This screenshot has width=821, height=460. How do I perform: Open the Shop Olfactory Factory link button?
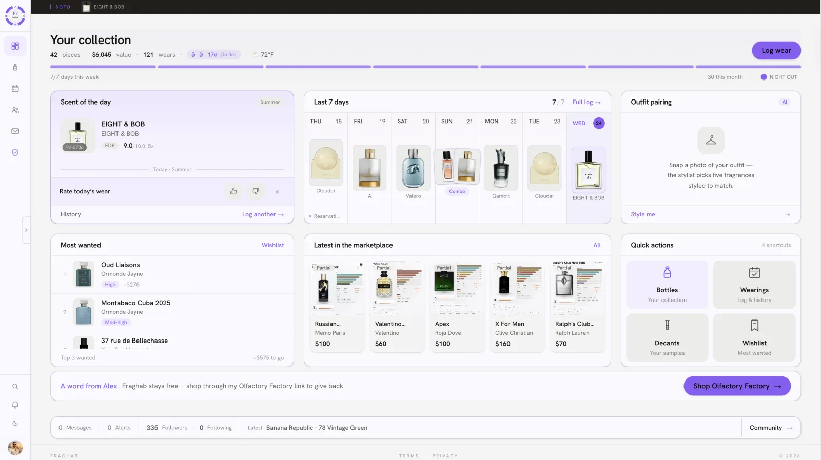[x=737, y=386]
